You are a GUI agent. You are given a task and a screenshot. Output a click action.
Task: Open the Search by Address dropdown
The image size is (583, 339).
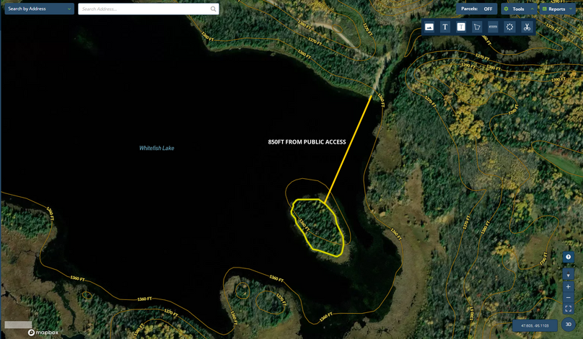click(39, 9)
